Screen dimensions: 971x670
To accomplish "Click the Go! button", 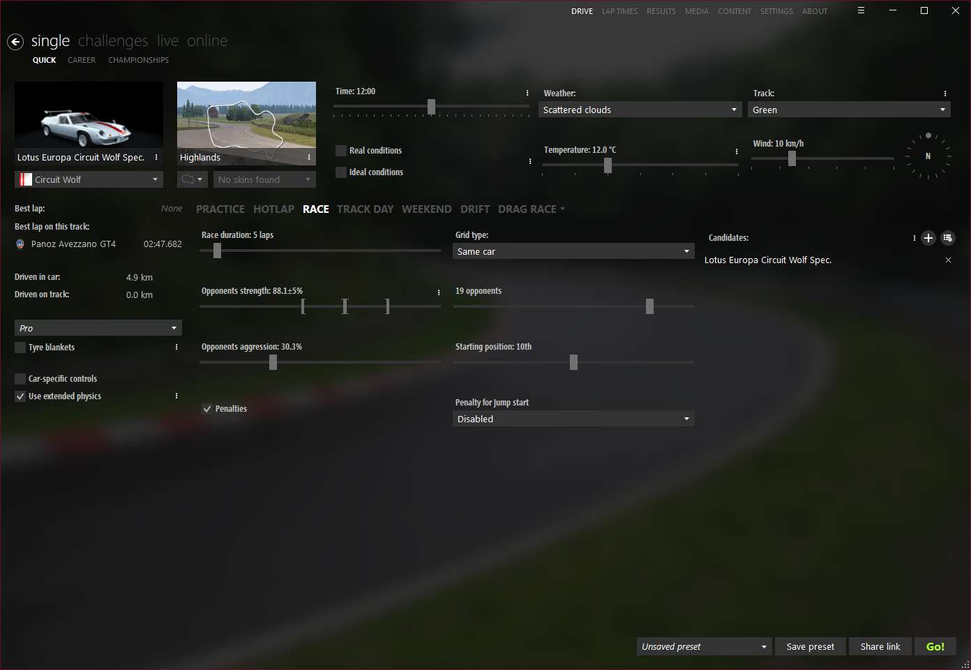I will (x=935, y=646).
